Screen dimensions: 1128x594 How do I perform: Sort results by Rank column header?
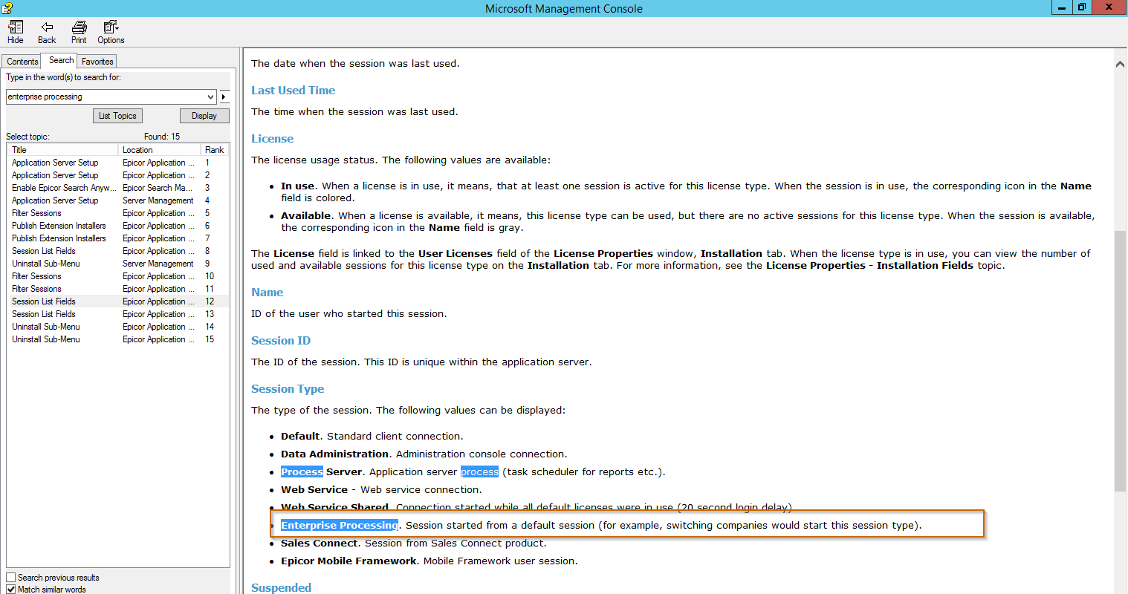(x=215, y=150)
